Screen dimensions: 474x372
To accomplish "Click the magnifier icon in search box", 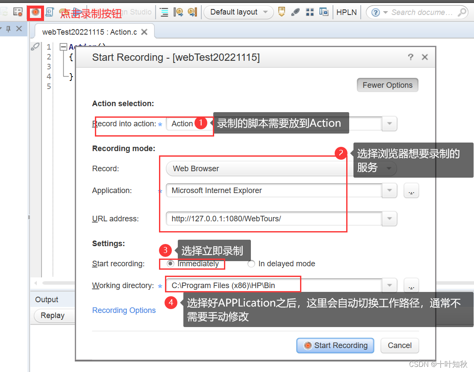I will (462, 12).
